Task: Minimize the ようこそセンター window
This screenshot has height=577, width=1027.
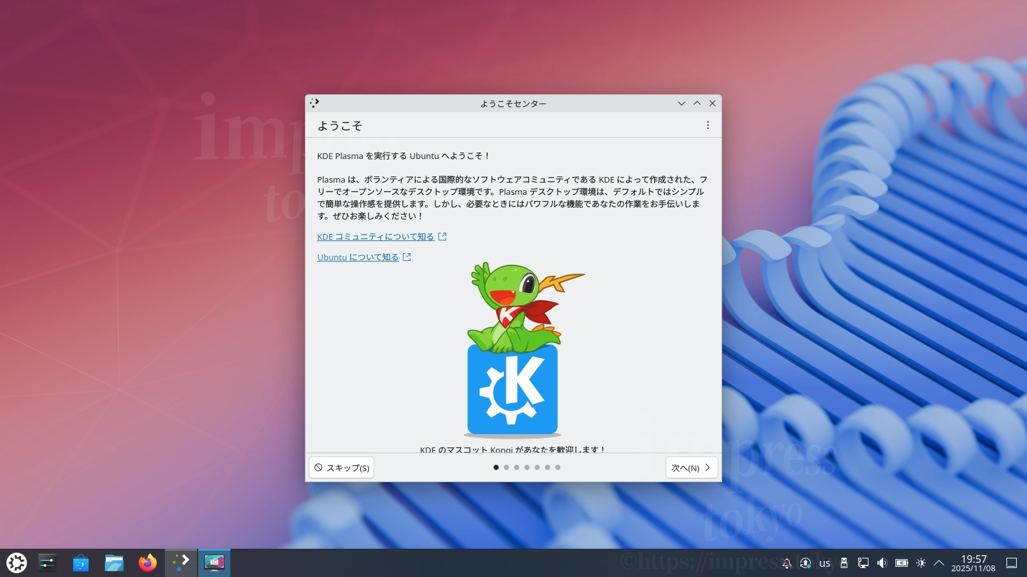Action: click(682, 103)
